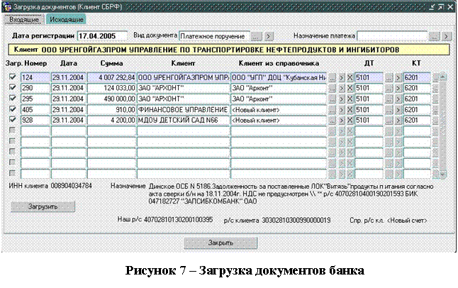Click the ДТ field 5101 in row 405
Screen dimensions: 458x288
pyautogui.click(x=369, y=110)
